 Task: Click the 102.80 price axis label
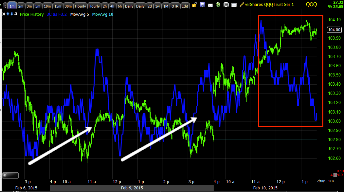[334, 140]
